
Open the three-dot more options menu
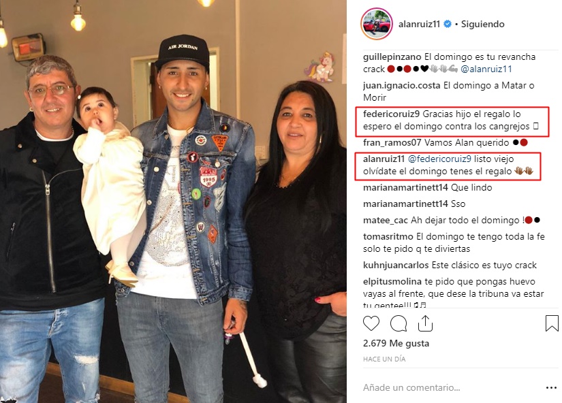pos(551,387)
